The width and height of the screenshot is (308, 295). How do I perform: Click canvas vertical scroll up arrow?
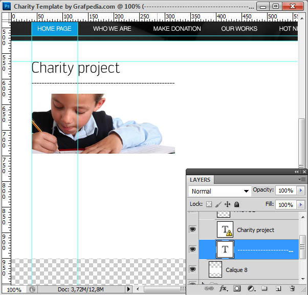tap(302, 18)
